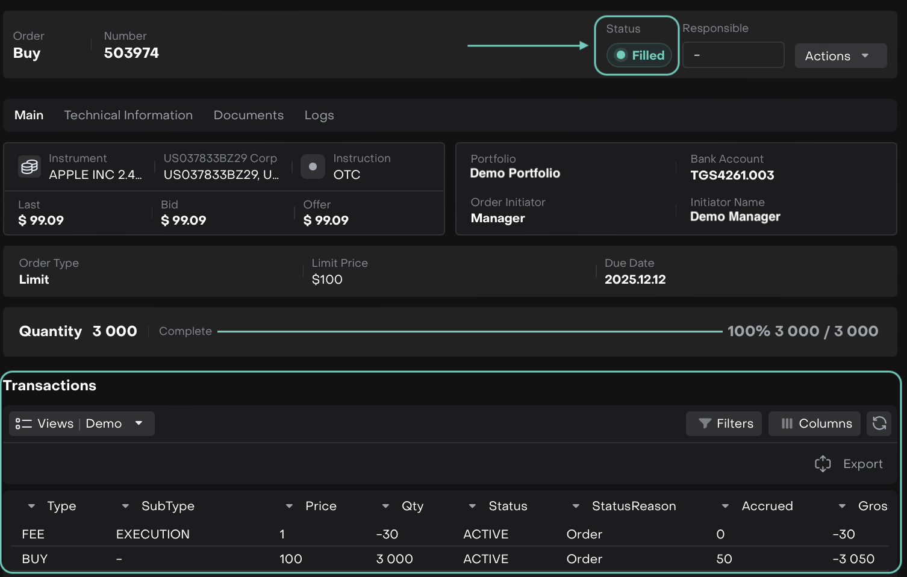
Task: Click the quantity completion progress bar
Action: coord(470,331)
